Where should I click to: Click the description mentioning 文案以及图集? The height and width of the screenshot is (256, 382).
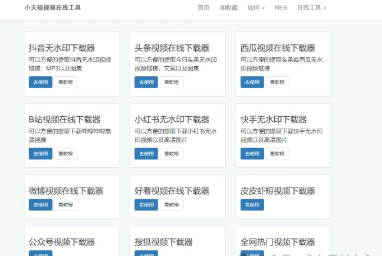pos(176,64)
